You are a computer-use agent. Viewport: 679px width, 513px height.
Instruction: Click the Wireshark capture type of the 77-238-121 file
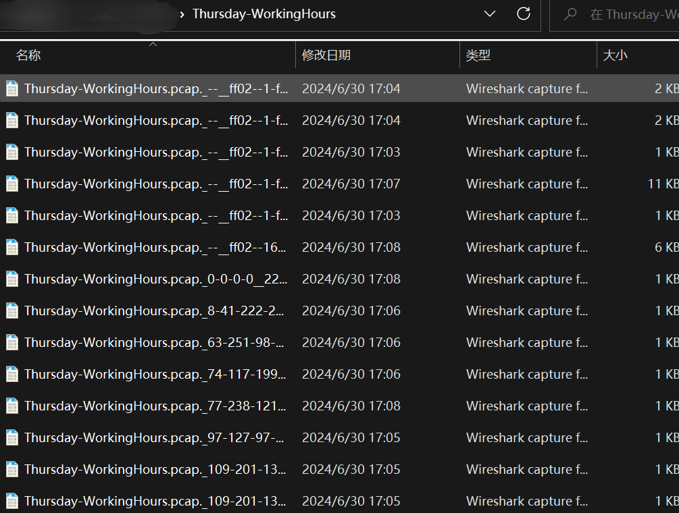point(527,406)
